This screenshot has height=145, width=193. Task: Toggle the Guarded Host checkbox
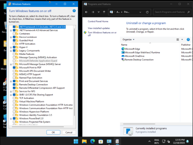pos(14,40)
